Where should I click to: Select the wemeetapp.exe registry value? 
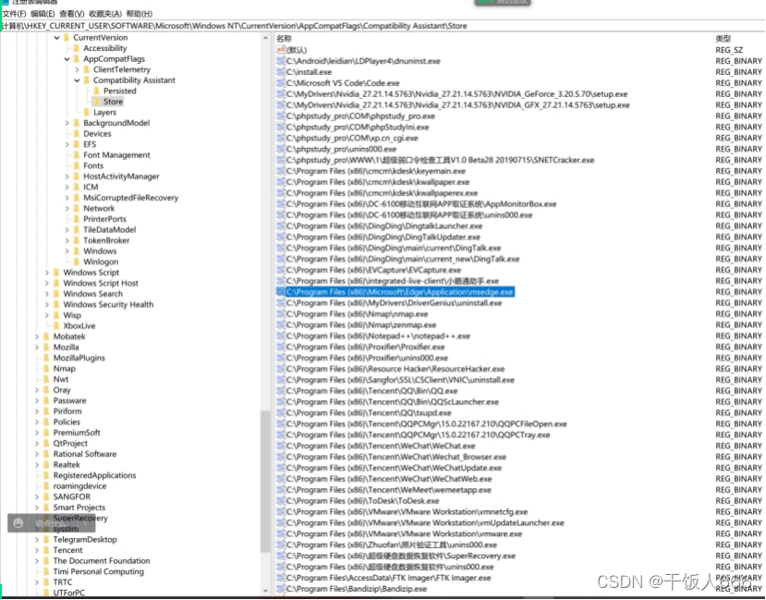(388, 490)
